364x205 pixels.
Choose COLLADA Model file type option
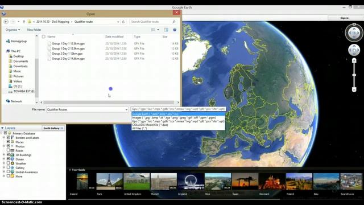178,125
